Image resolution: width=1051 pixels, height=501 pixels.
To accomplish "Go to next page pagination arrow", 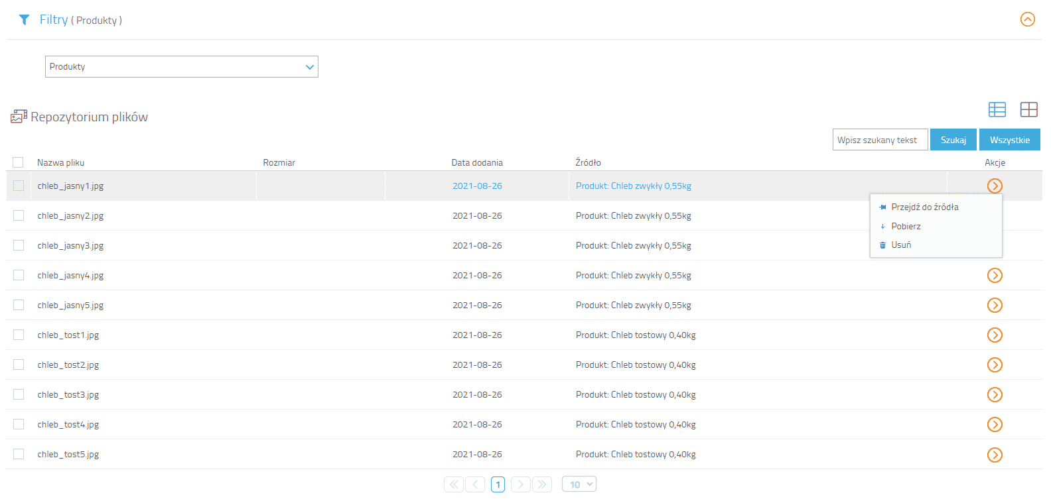I will click(521, 484).
